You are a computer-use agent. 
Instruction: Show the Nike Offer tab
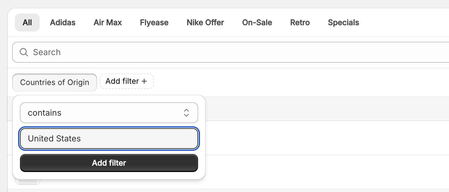tap(205, 23)
